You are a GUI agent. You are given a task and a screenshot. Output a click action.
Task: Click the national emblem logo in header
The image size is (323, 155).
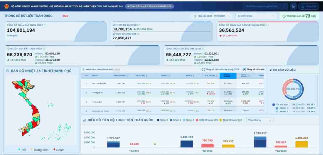click(6, 6)
